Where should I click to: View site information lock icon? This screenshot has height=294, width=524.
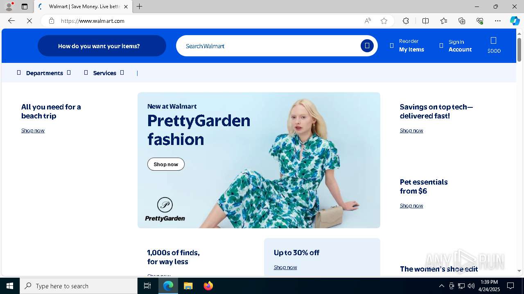click(52, 21)
